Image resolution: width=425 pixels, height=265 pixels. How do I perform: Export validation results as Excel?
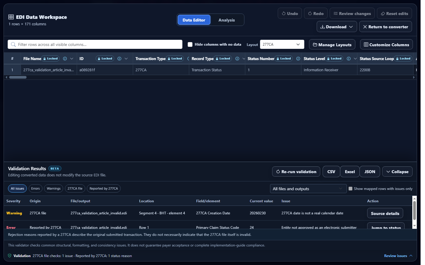tap(350, 172)
